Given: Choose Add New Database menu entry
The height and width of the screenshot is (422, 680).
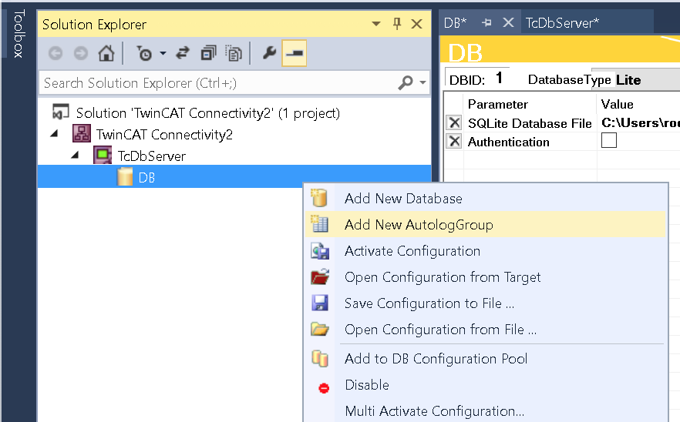Looking at the screenshot, I should 485,199.
